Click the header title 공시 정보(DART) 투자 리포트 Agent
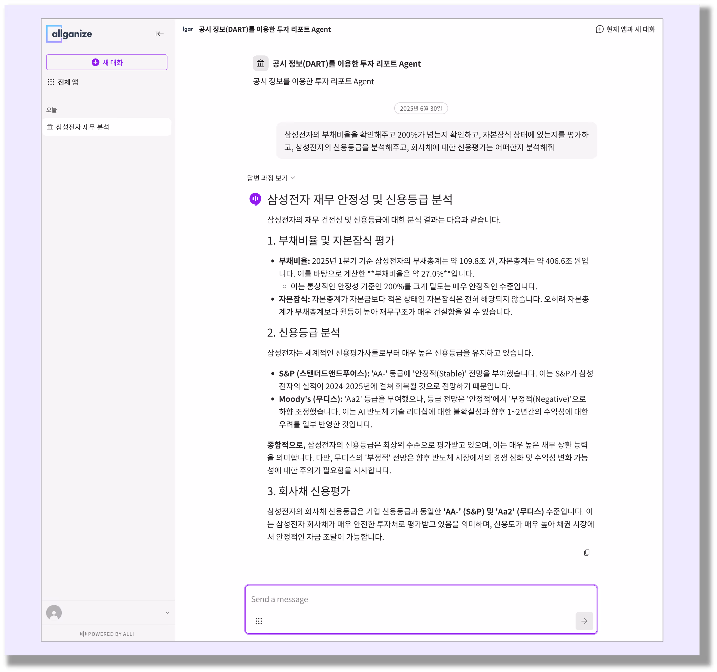The height and width of the screenshot is (672, 717). pyautogui.click(x=264, y=29)
